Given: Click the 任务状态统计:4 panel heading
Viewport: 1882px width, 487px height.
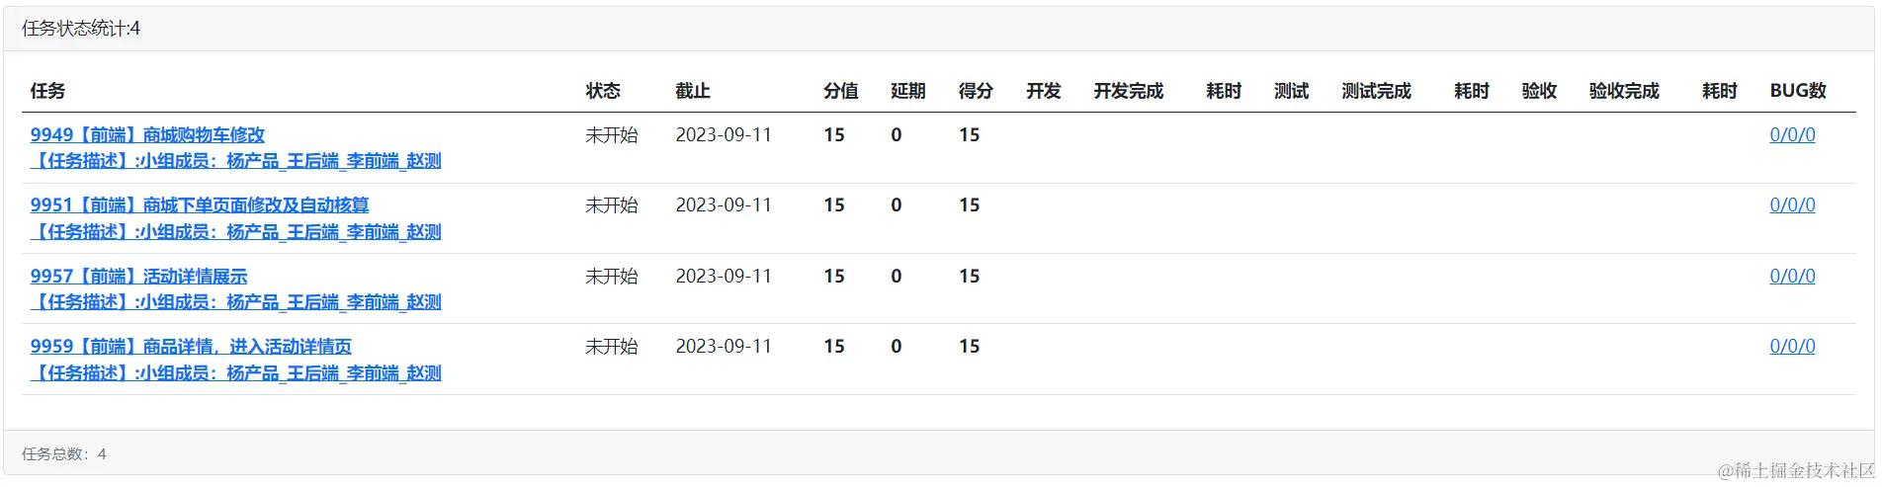Looking at the screenshot, I should click(81, 29).
